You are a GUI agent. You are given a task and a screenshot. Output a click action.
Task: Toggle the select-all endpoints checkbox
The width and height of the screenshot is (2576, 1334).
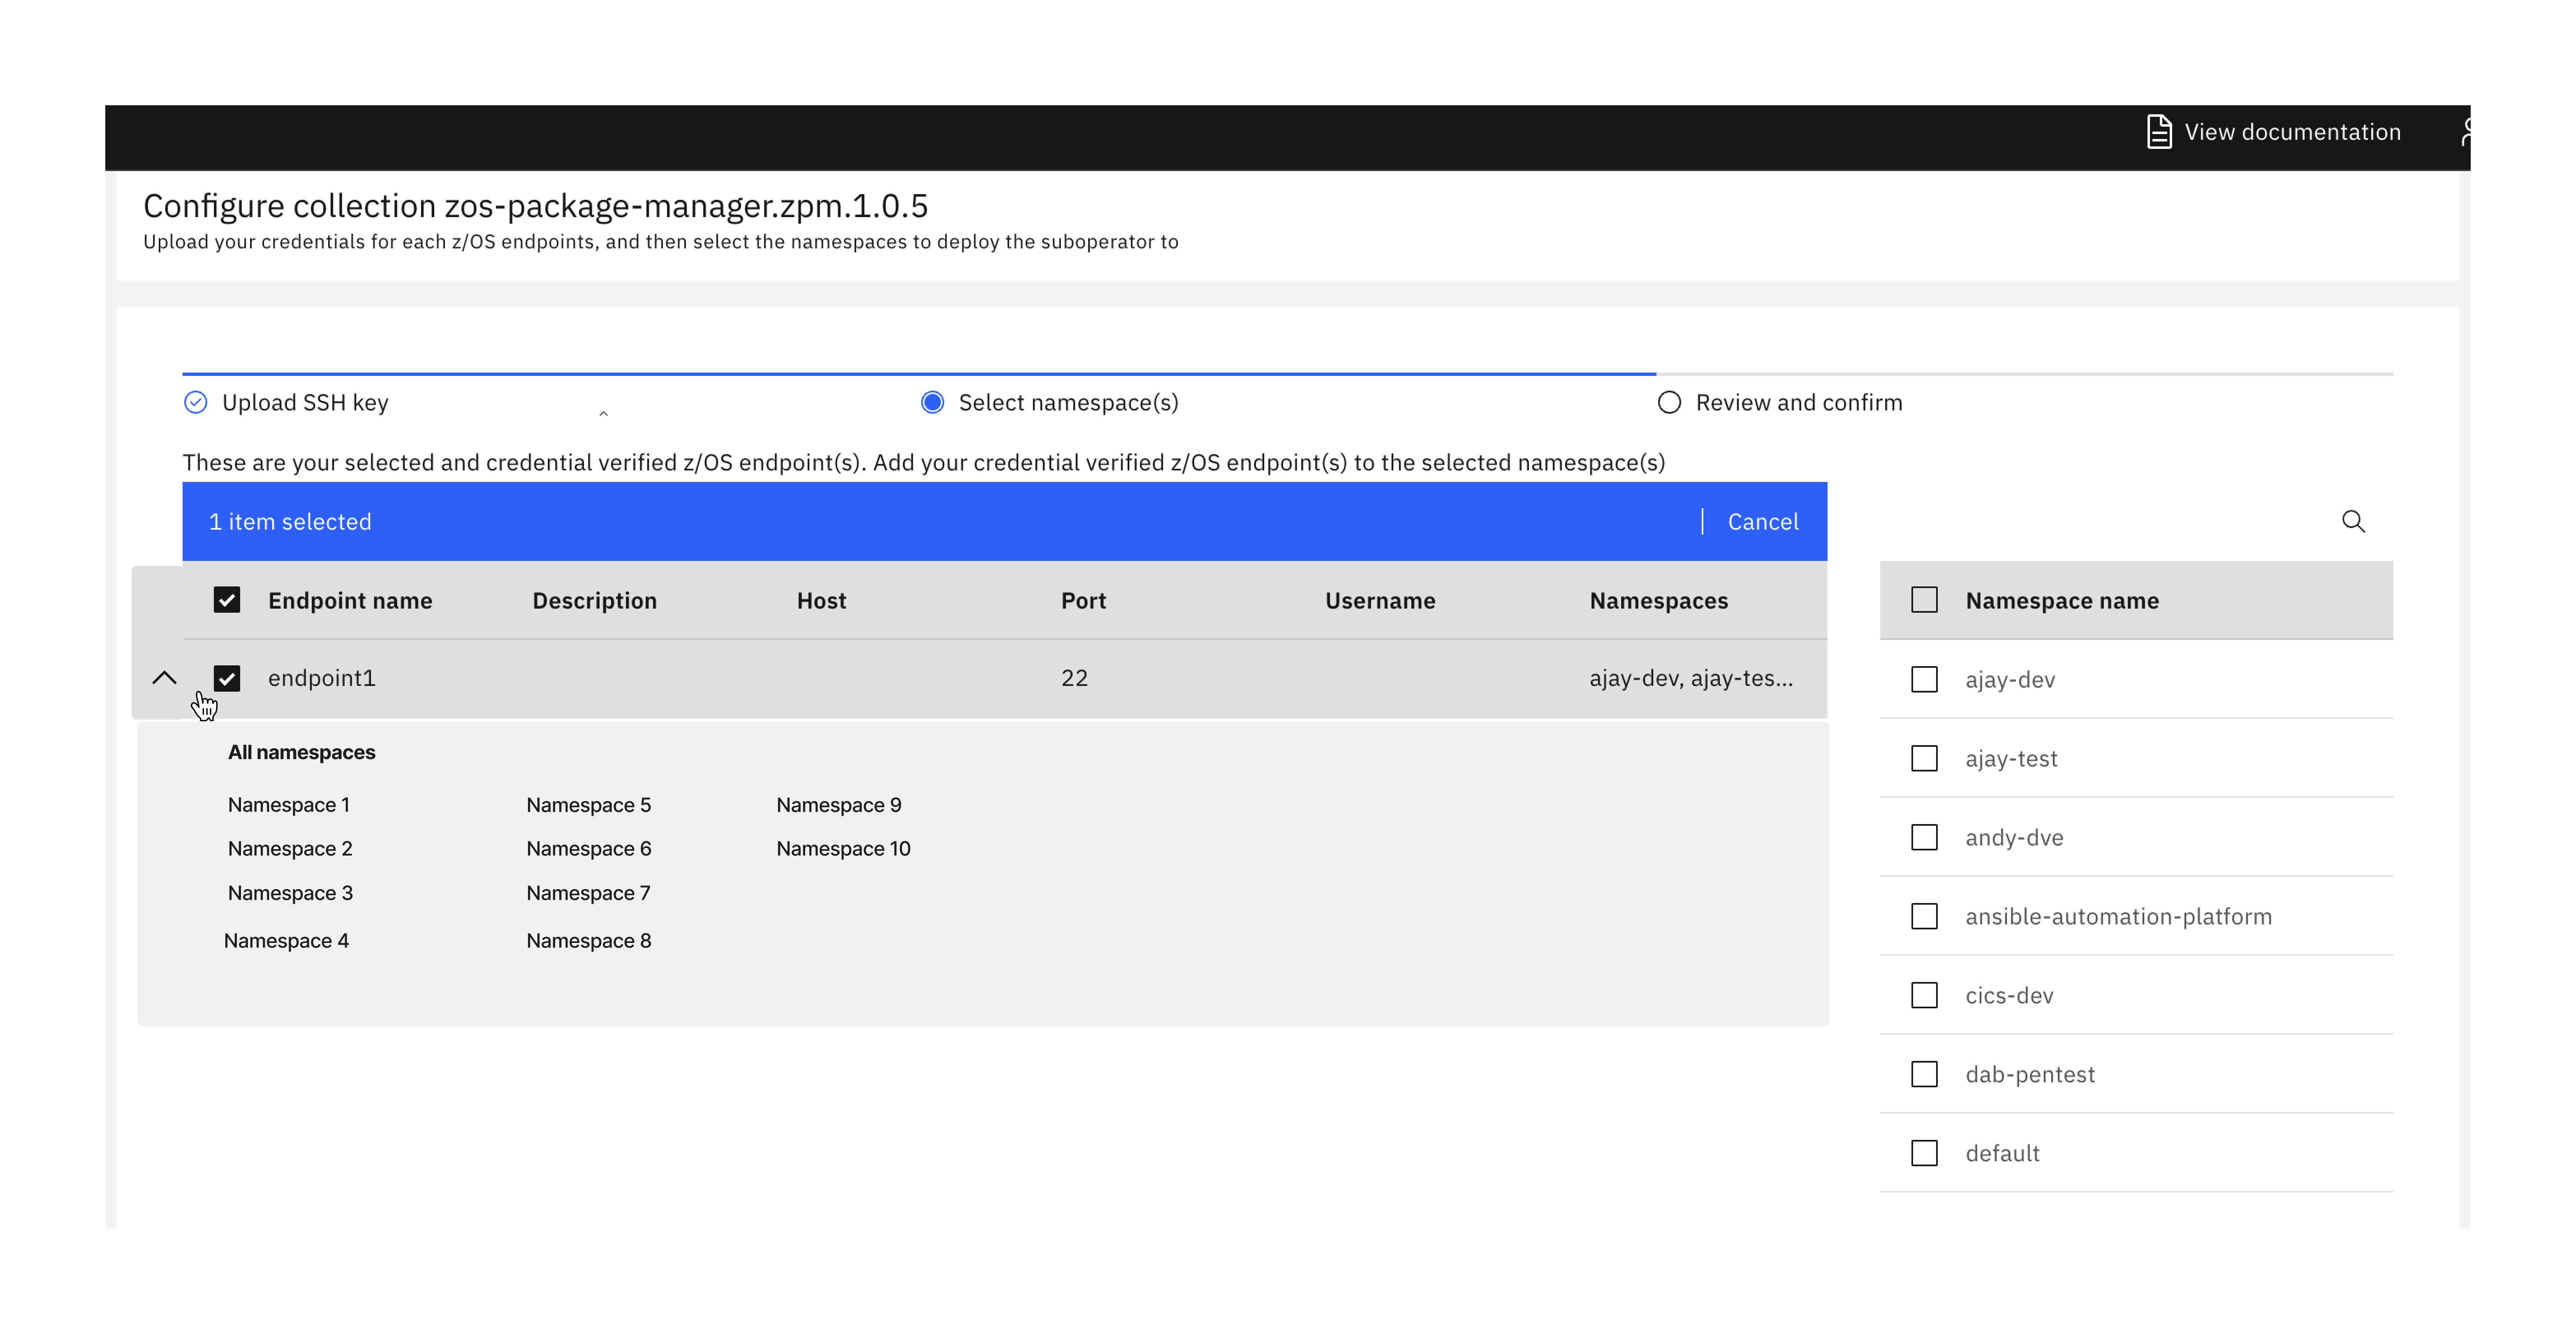(227, 600)
